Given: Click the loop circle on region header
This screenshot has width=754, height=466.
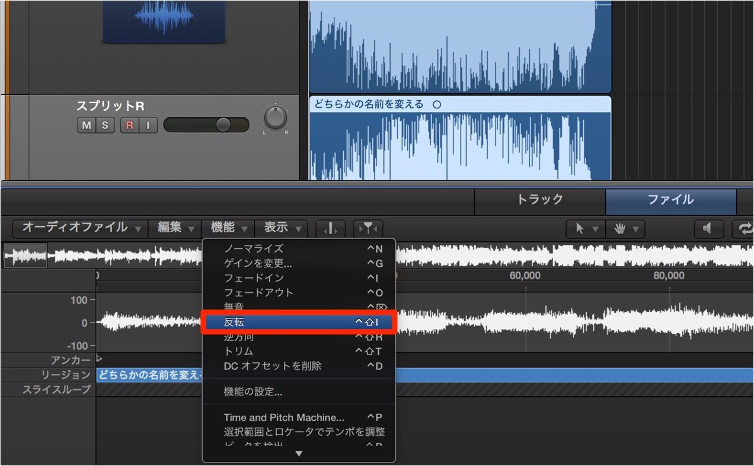Looking at the screenshot, I should click(437, 104).
